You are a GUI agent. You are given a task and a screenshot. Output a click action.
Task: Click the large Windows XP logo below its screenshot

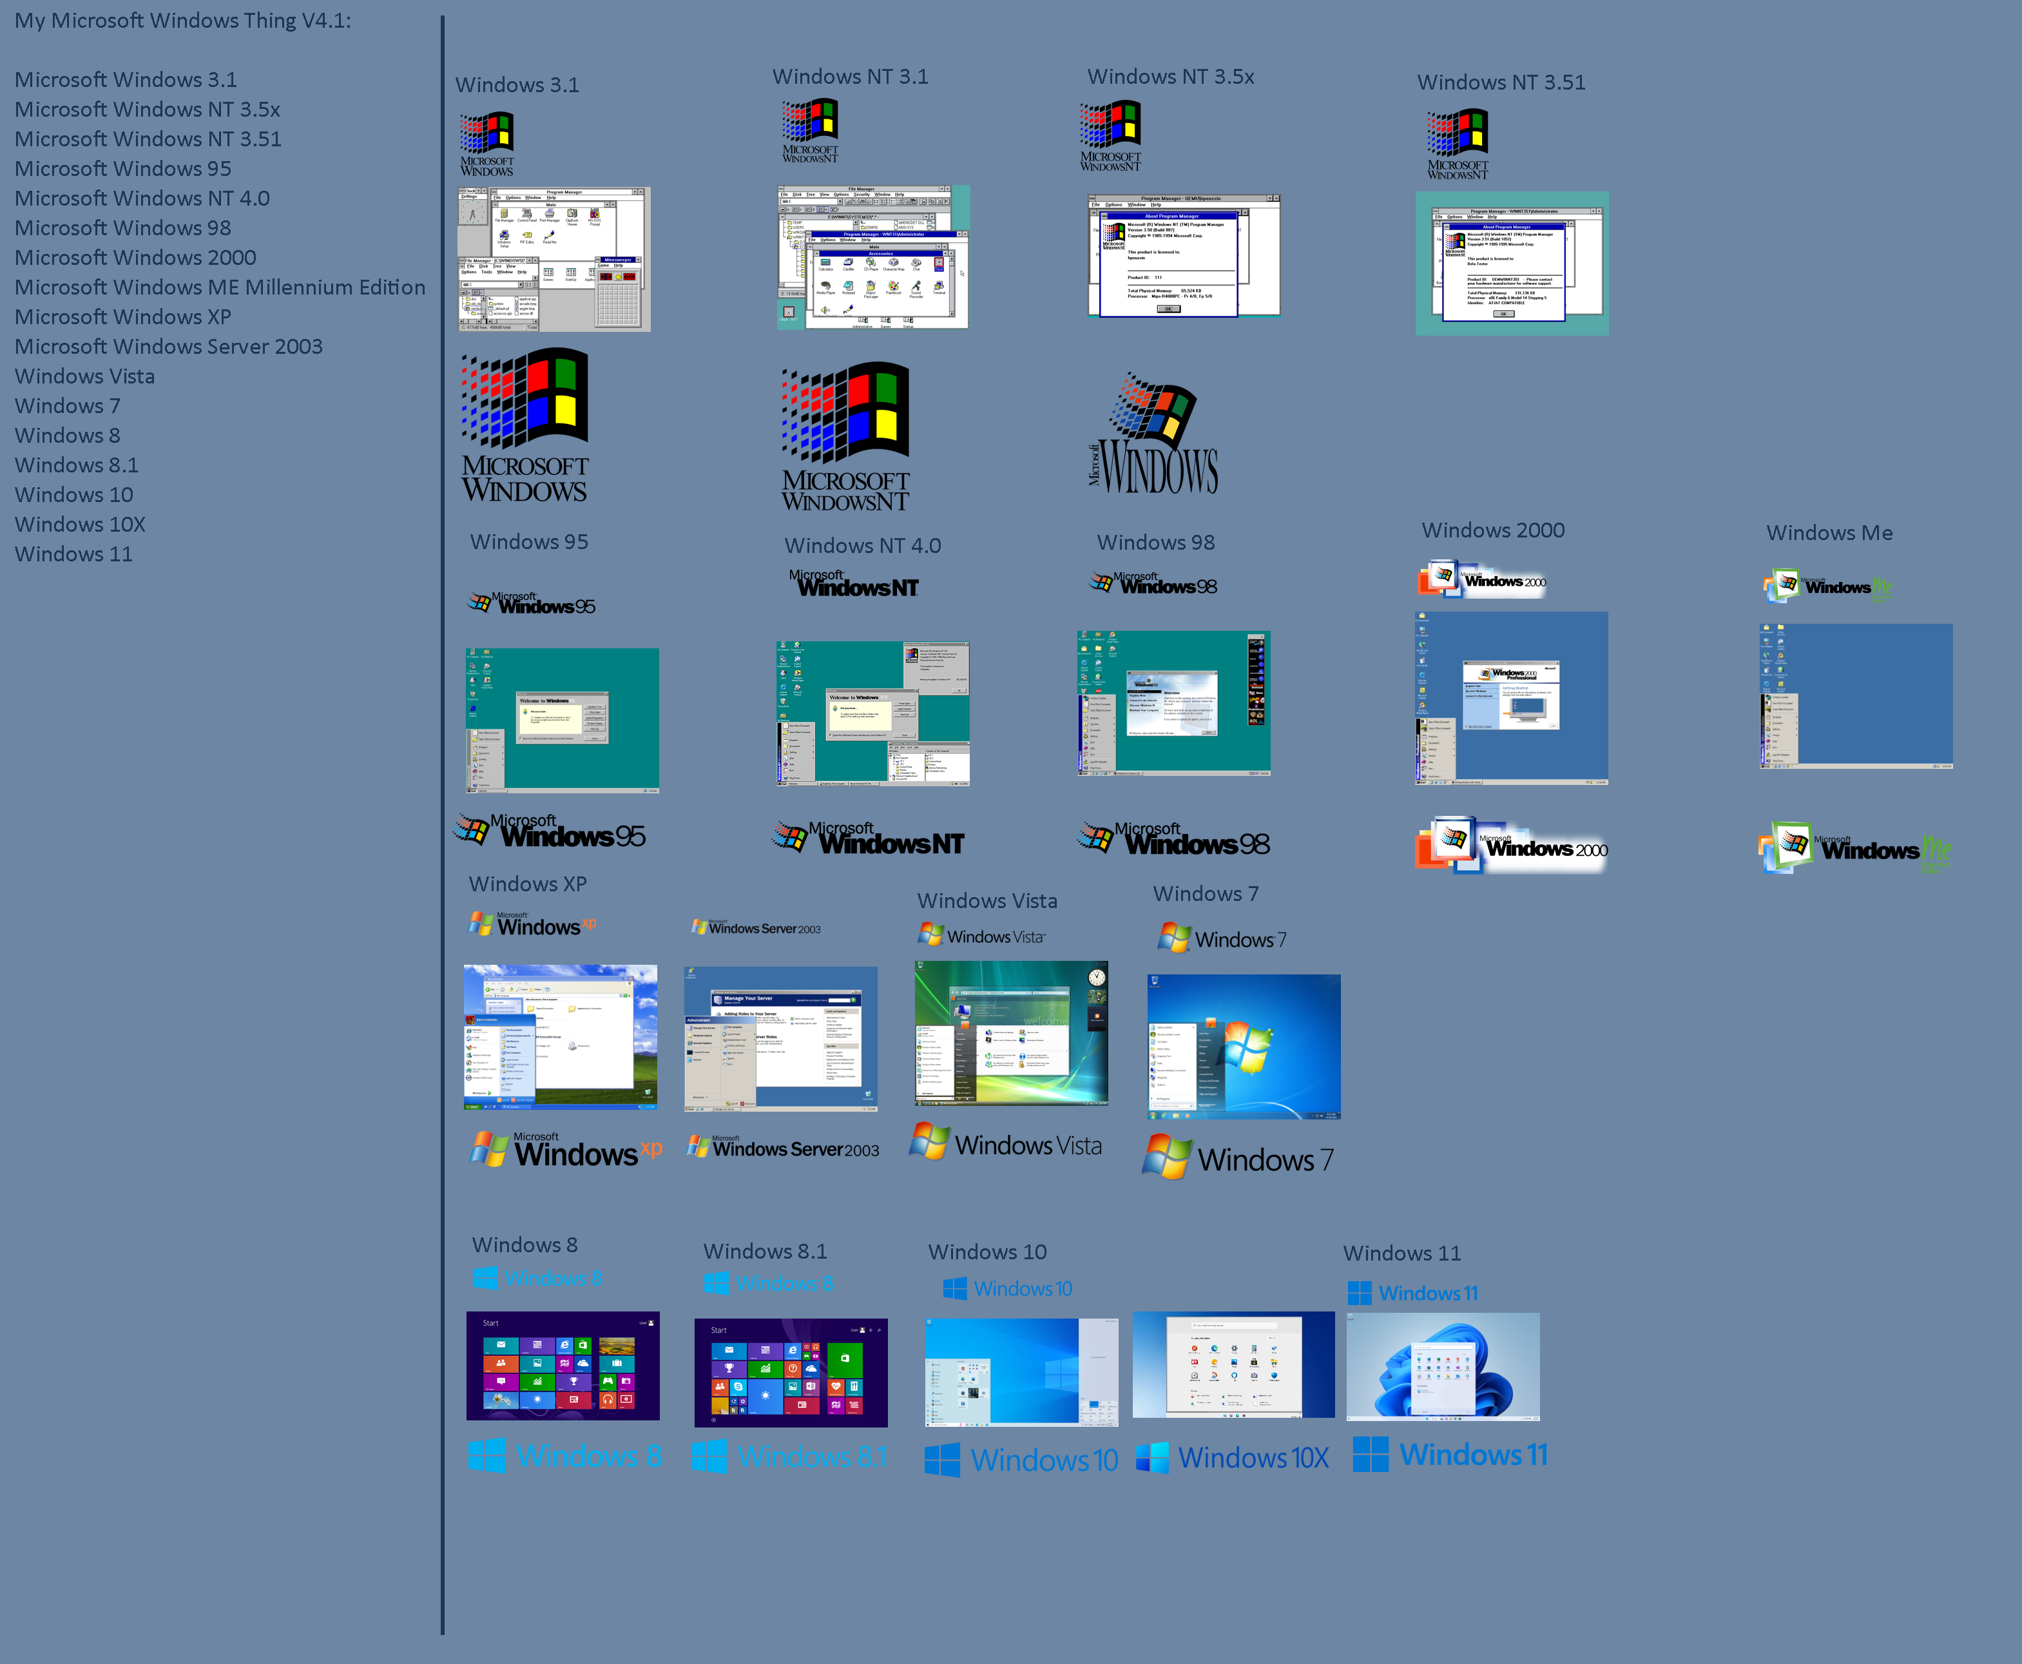[565, 1148]
